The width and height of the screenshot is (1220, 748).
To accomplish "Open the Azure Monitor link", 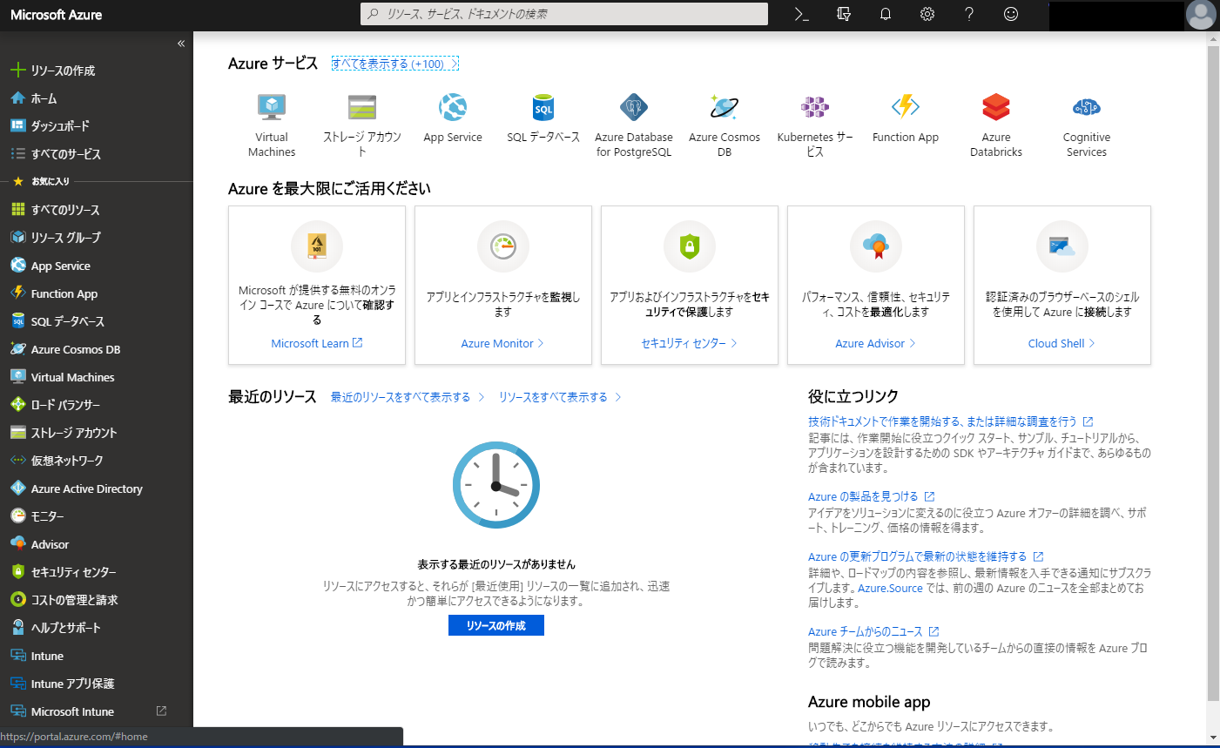I will click(x=502, y=343).
